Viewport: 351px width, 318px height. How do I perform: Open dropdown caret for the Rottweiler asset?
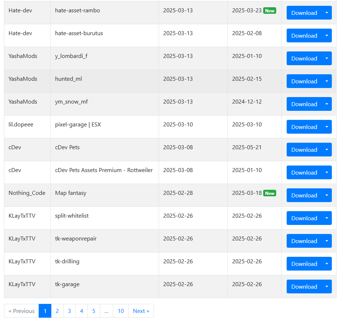327,172
